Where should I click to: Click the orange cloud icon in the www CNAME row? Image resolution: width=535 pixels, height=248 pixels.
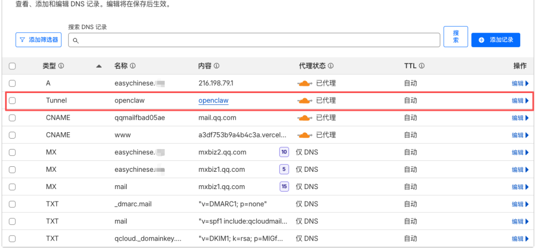(x=305, y=135)
